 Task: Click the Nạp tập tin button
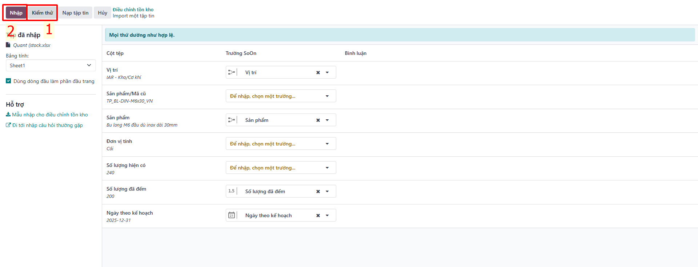[x=75, y=13]
